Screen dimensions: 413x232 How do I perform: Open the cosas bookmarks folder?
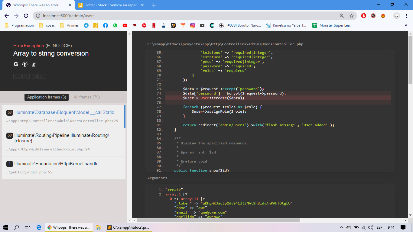pyautogui.click(x=47, y=25)
